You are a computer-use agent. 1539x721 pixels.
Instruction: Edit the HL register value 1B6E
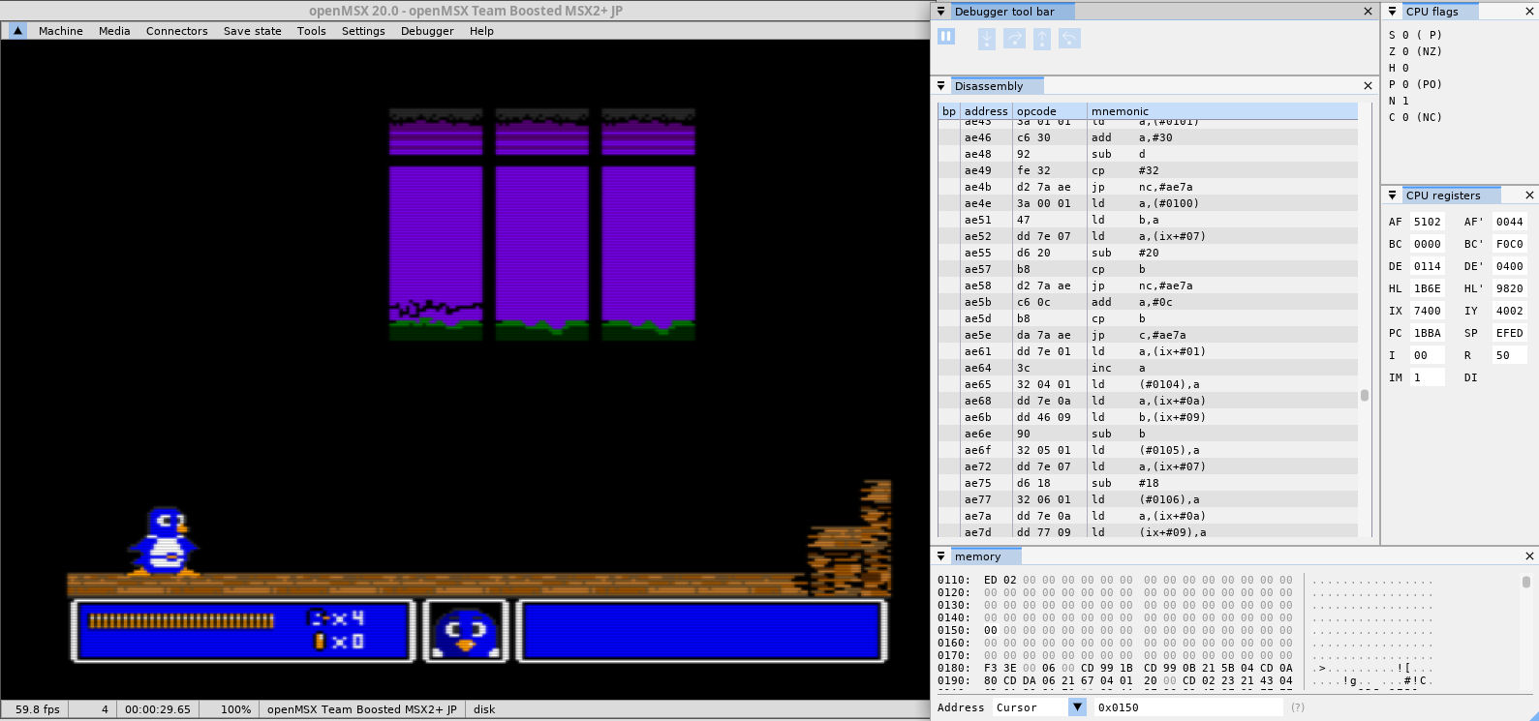(x=1428, y=288)
